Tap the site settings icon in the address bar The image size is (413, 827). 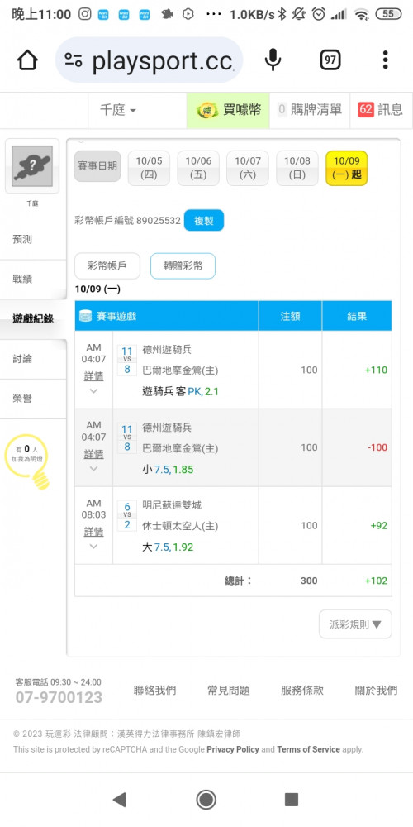(x=74, y=60)
